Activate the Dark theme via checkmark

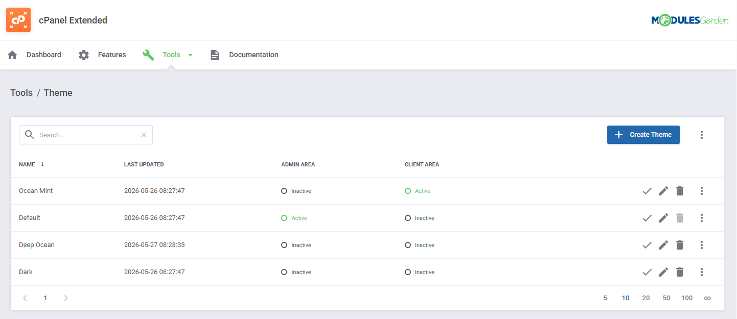tap(647, 272)
